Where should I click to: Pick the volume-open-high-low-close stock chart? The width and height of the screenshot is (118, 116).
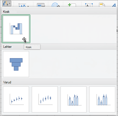coord(102,99)
